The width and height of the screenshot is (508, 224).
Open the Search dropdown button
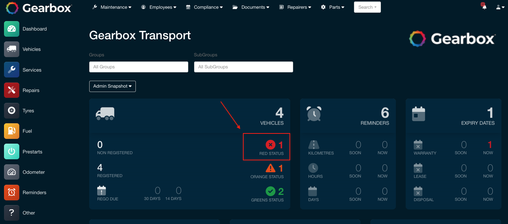click(x=367, y=7)
